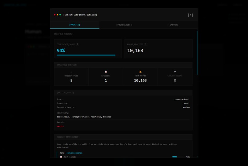The image size is (248, 166).
Task: Open the [EXPORT] tab
Action: coord(173,25)
